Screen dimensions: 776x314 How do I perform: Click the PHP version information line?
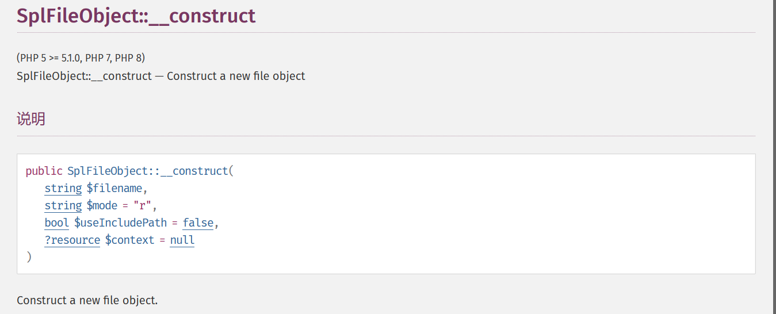coord(81,58)
